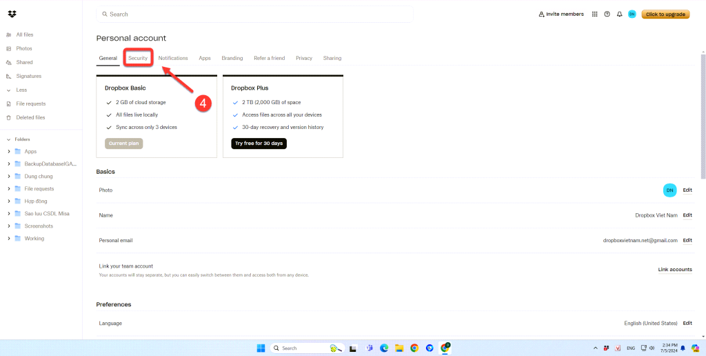Open the apps grid icon
The width and height of the screenshot is (706, 356).
point(595,14)
